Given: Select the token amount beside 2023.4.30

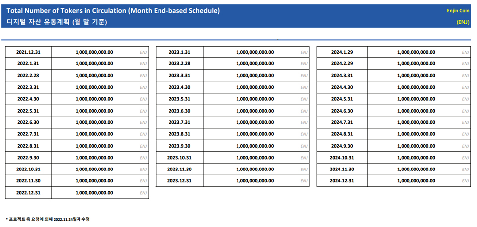Looking at the screenshot, I should coord(255,87).
